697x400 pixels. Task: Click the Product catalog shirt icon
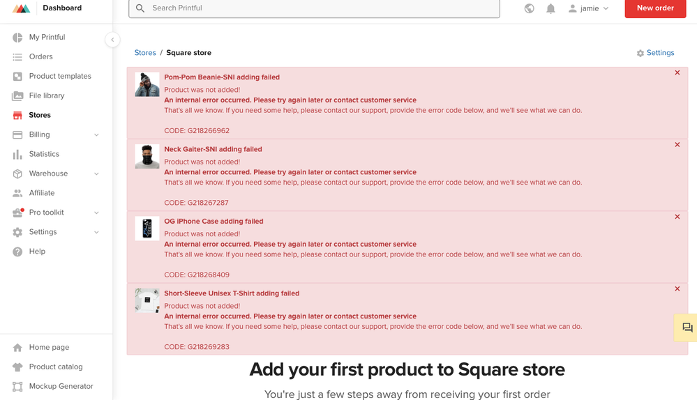pos(17,367)
